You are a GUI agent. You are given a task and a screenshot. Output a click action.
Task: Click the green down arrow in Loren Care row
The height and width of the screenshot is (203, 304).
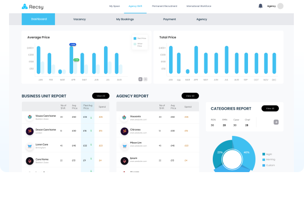pyautogui.click(x=91, y=144)
